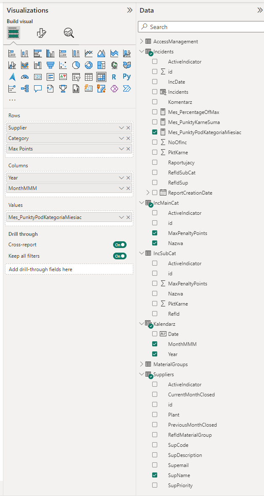Select the Pie chart visual

coord(76,65)
